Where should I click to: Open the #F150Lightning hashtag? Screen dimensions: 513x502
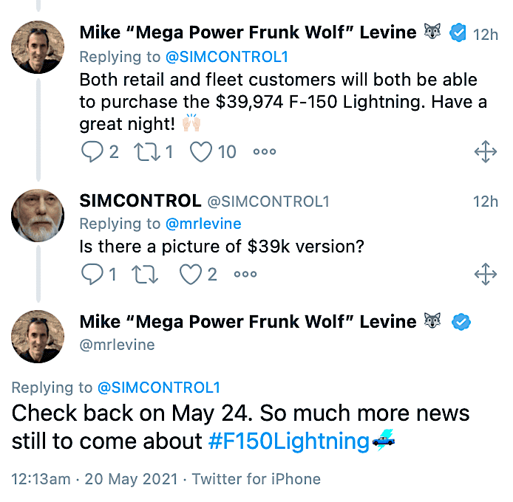(x=289, y=441)
